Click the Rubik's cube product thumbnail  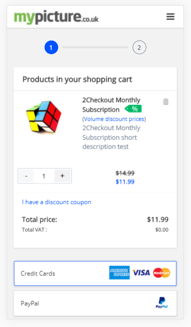click(x=44, y=117)
